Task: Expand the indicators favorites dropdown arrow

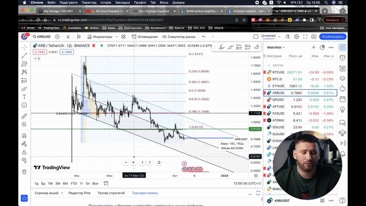Action: (x=117, y=37)
